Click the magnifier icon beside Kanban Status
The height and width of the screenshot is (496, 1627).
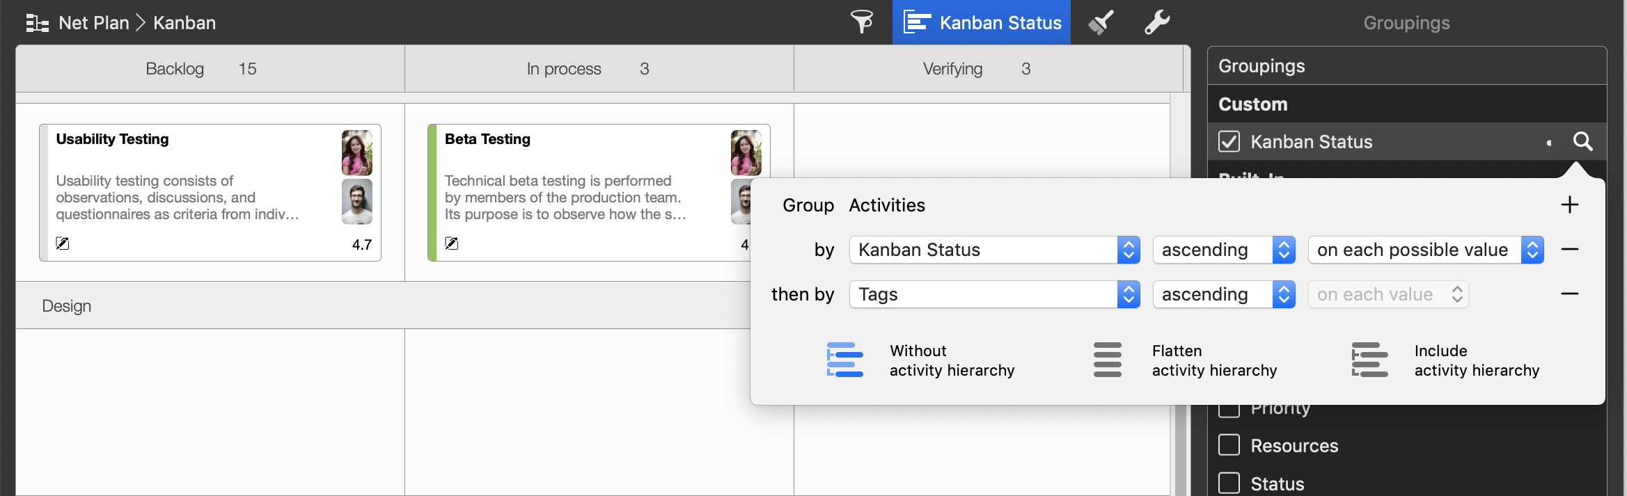pos(1582,142)
